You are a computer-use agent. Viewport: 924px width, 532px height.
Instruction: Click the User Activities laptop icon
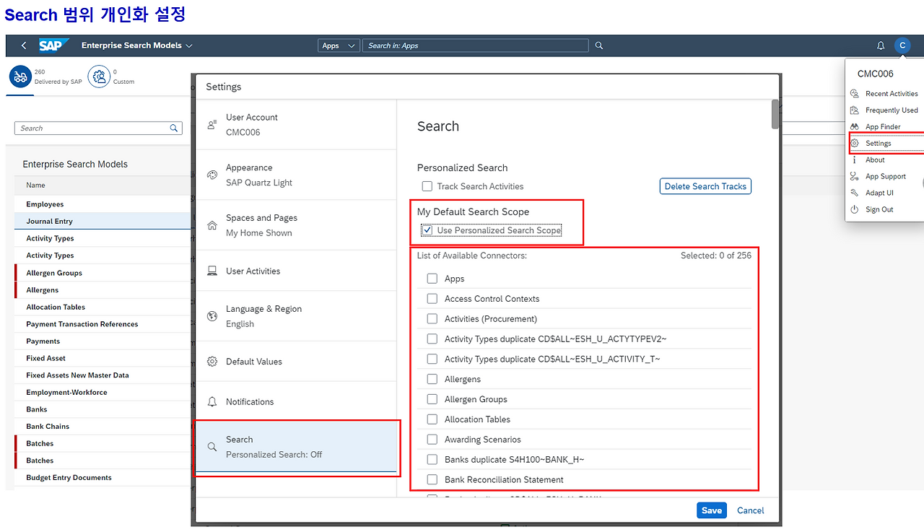click(212, 271)
